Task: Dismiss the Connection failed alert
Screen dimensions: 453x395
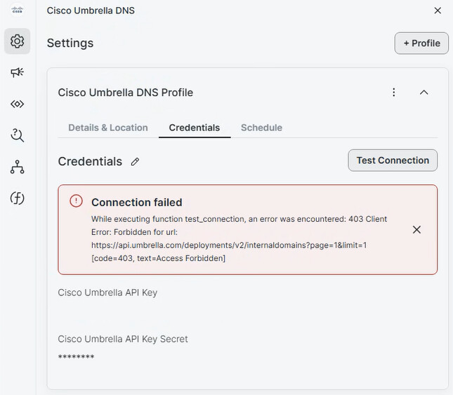Action: click(416, 229)
